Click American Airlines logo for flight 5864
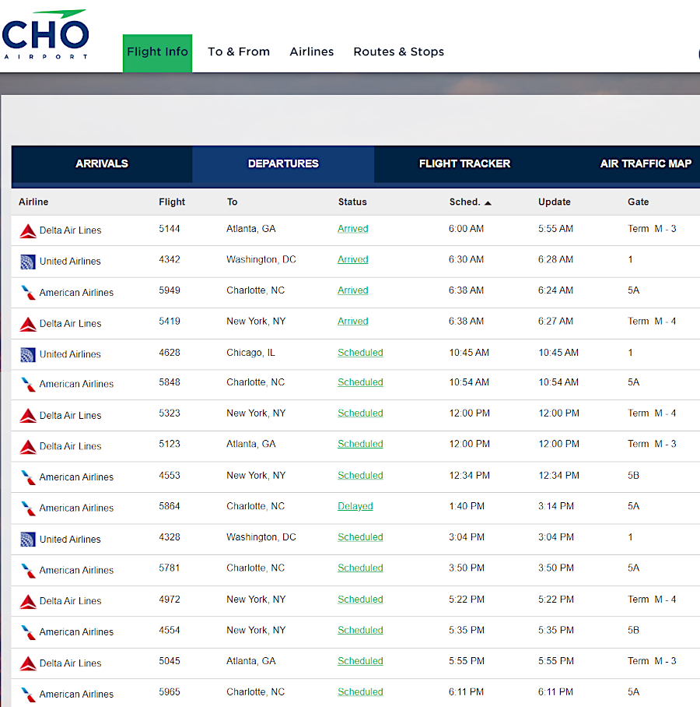This screenshot has height=707, width=700. 28,508
